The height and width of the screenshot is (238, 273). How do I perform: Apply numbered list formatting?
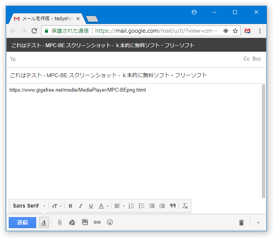point(131,206)
